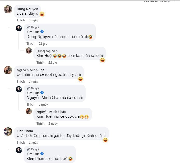This screenshot has width=180, height=164.
Task: View reactions on Kien Pham's comment
Action: (x=105, y=140)
